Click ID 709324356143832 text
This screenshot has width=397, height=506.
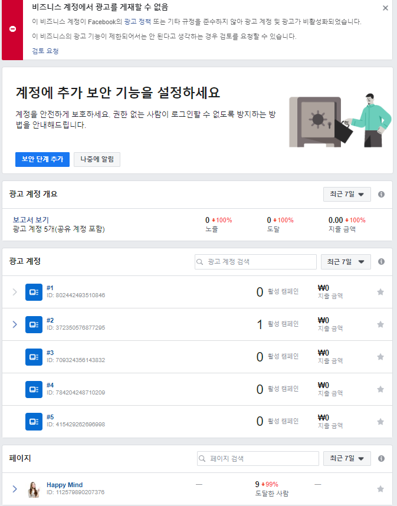tap(76, 360)
